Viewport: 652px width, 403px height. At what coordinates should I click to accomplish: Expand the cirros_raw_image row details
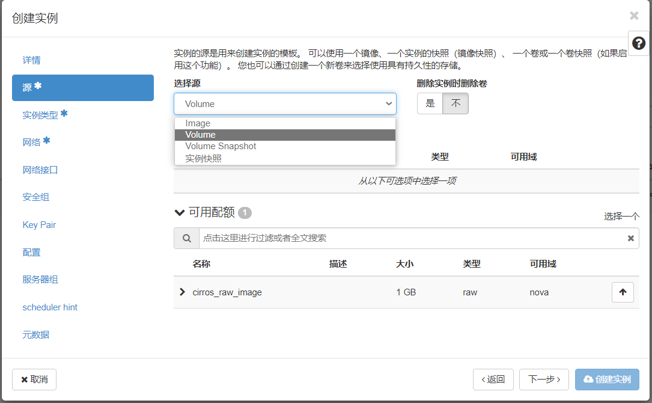(183, 292)
